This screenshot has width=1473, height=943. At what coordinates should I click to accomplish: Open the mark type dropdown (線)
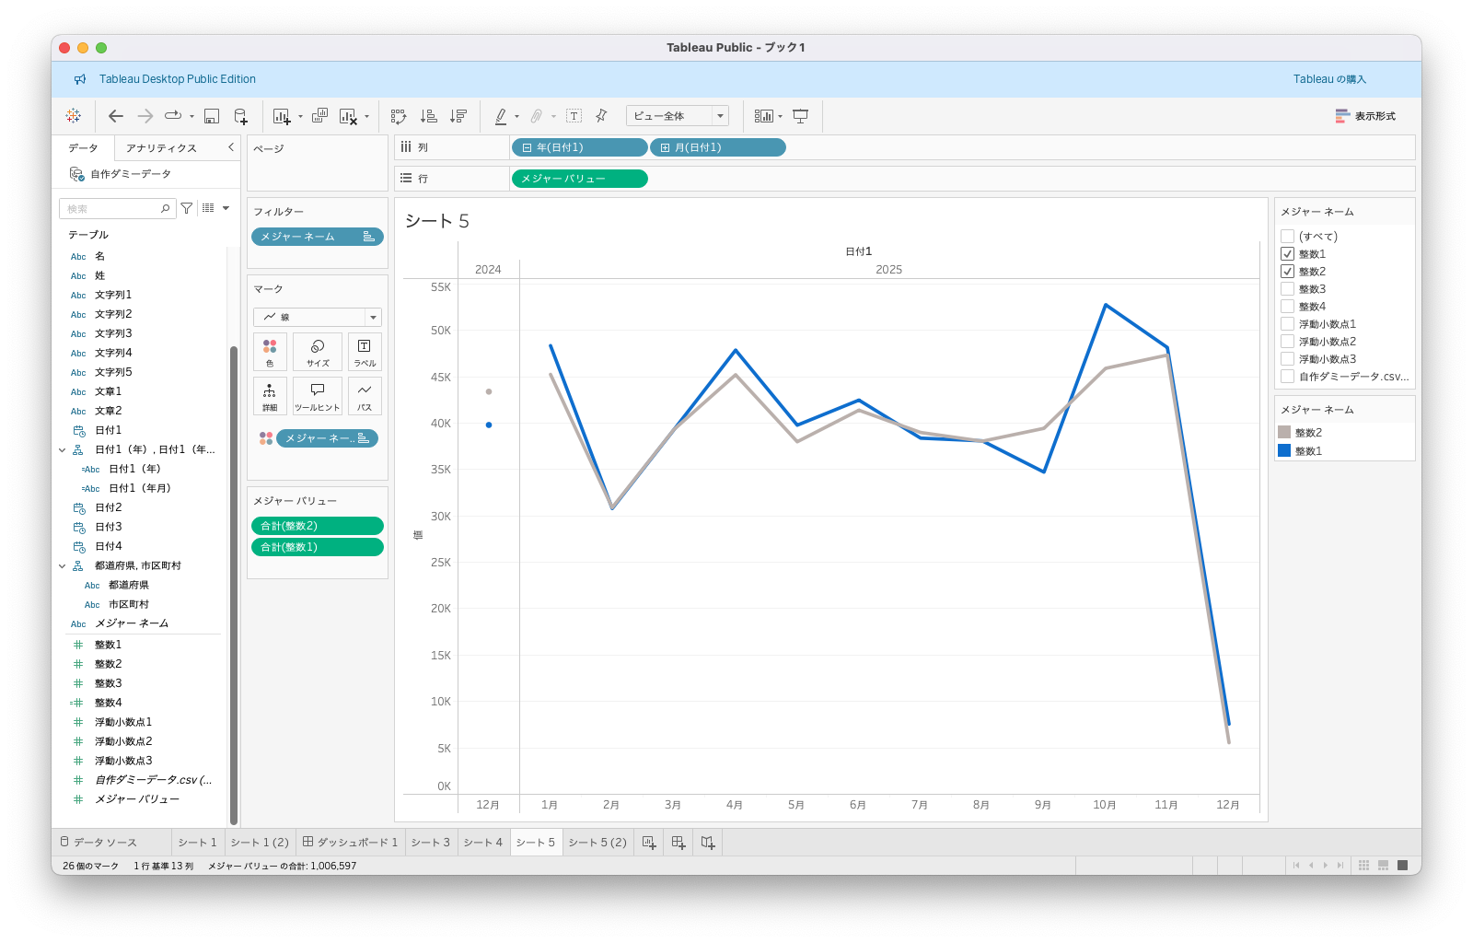tap(317, 317)
